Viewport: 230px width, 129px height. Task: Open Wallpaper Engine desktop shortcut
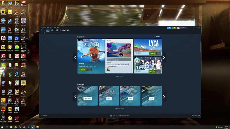[17, 40]
